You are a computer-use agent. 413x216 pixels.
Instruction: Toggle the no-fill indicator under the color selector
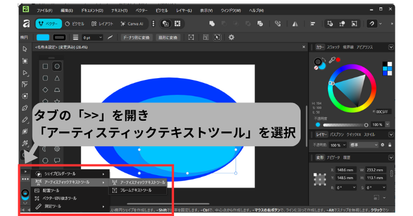(316, 68)
